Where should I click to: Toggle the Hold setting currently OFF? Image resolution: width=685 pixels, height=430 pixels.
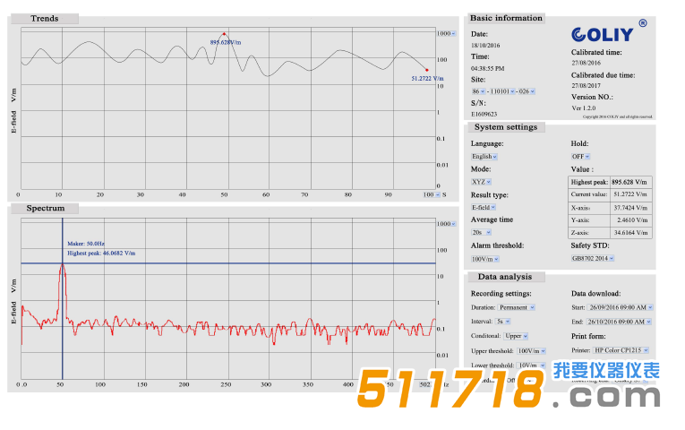(x=581, y=156)
